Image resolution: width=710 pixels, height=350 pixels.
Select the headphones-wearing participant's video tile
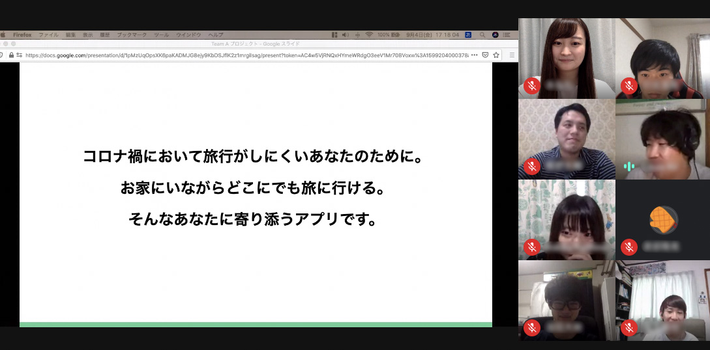pyautogui.click(x=663, y=139)
